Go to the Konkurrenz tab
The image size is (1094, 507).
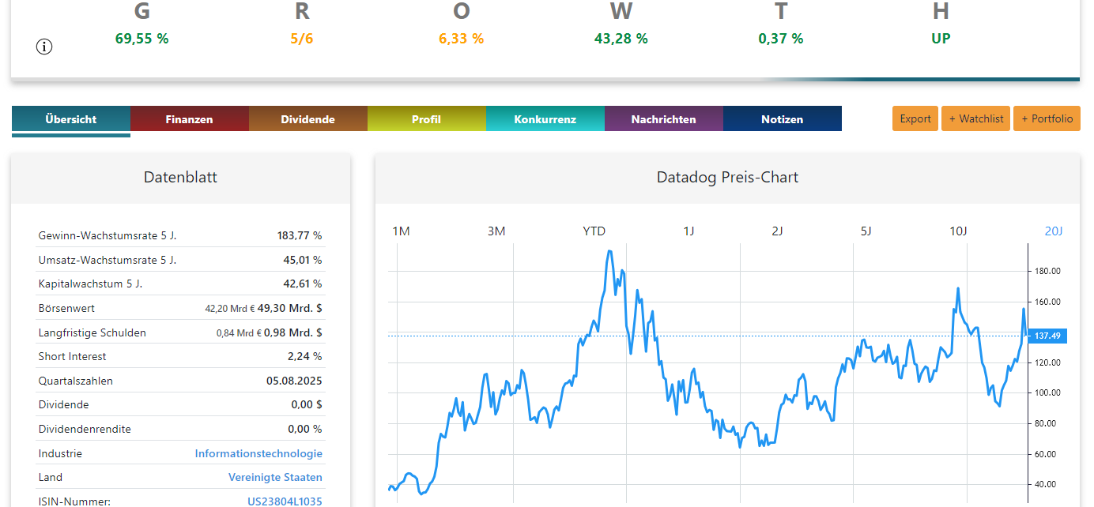click(x=545, y=119)
